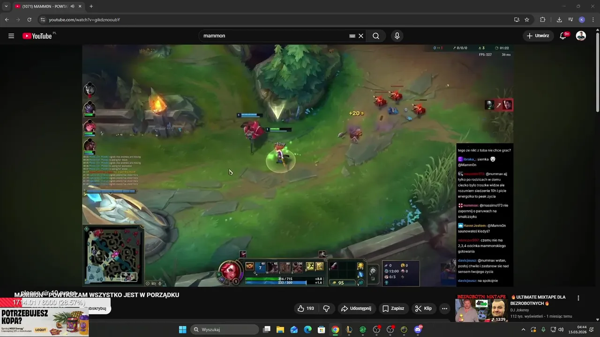Screen dimensions: 600x337
Task: Open the Chrome three-dot menu
Action: pos(593,20)
